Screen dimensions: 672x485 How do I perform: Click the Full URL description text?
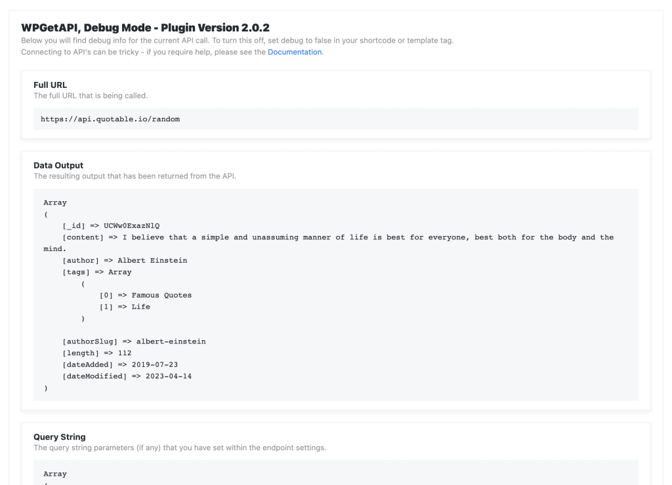tap(91, 96)
